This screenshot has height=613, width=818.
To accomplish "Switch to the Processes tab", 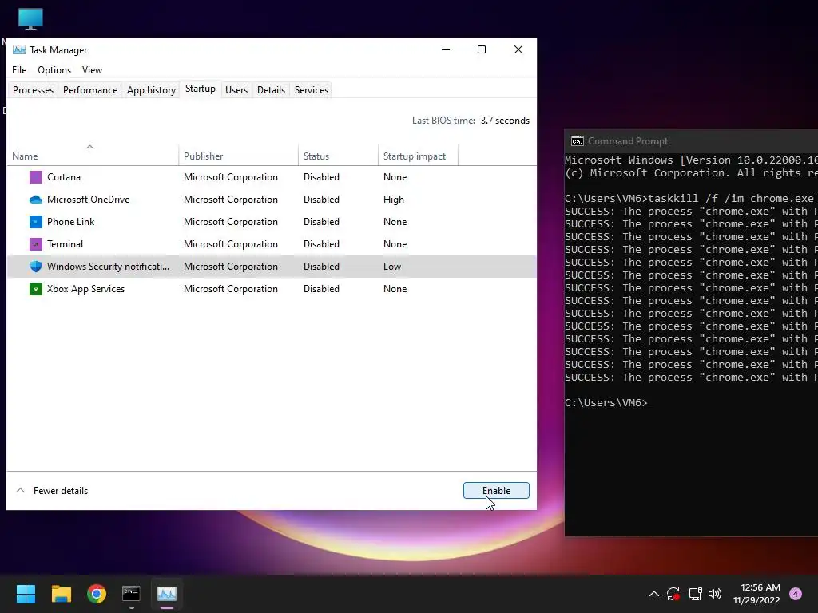I will tap(34, 90).
